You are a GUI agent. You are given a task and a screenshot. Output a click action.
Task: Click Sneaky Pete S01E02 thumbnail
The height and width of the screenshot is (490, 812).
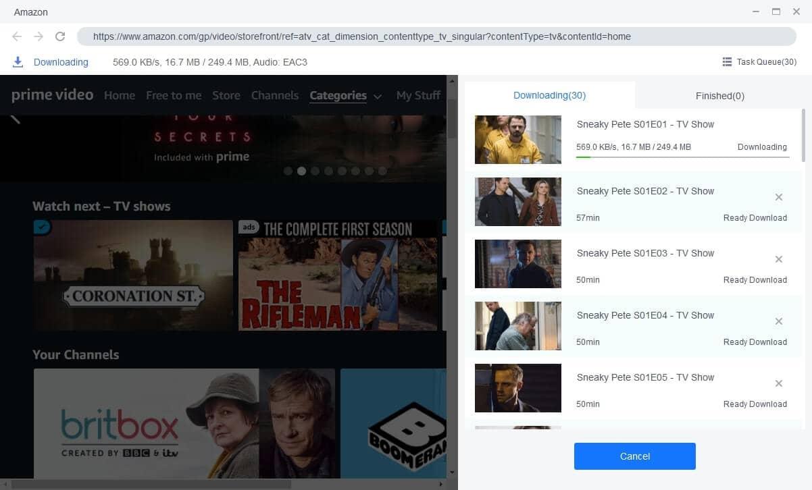[518, 202]
